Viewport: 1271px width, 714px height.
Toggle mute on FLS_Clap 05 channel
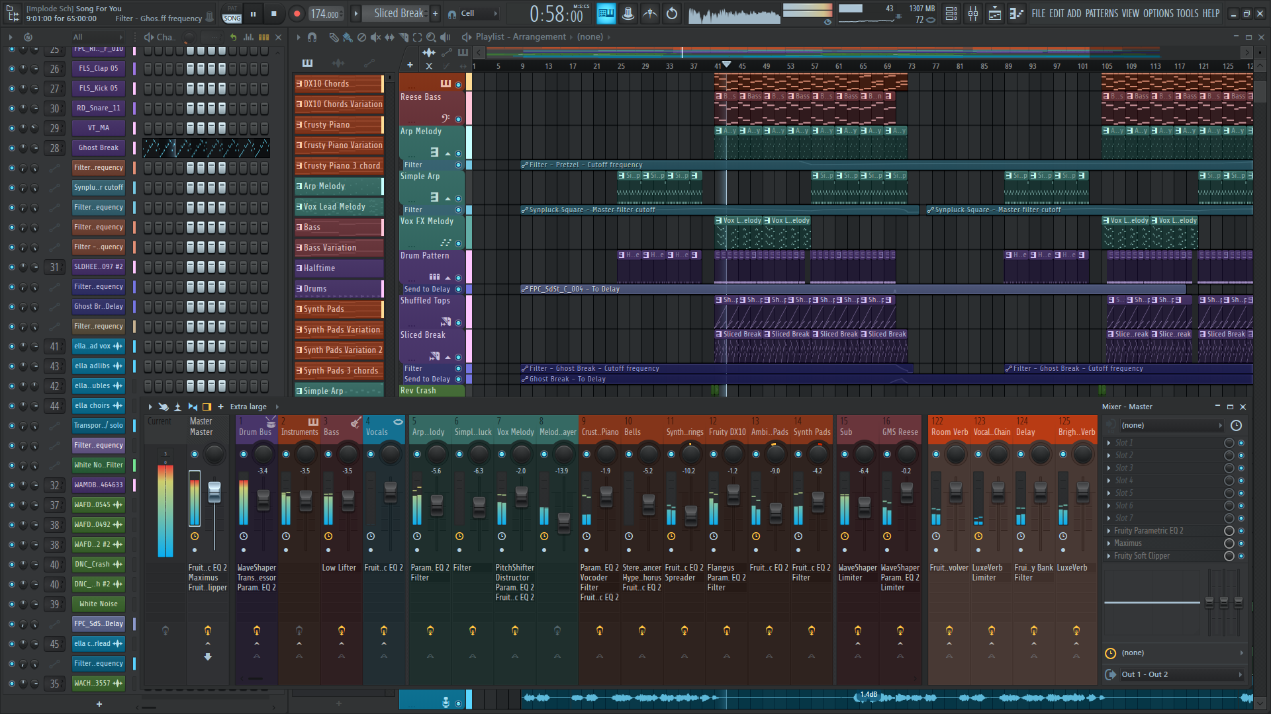(11, 68)
